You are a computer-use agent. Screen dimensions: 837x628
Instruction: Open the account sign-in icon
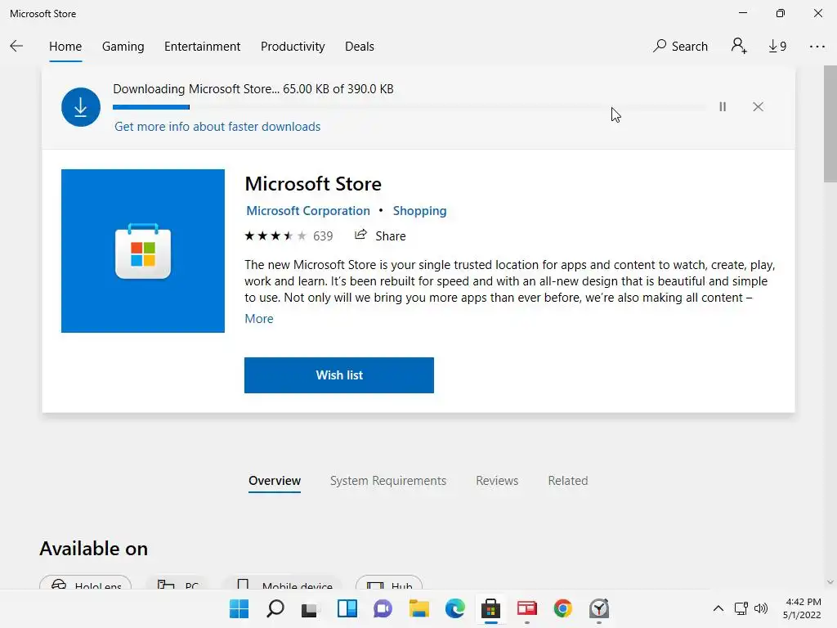[739, 47]
